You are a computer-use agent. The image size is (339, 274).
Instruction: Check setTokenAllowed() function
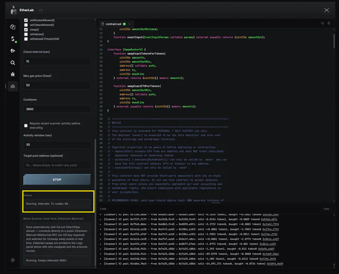click(26, 25)
